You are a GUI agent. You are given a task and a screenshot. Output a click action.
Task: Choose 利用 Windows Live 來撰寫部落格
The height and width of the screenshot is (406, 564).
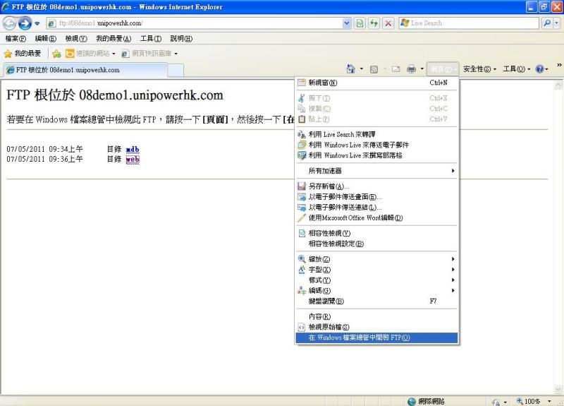pyautogui.click(x=376, y=155)
